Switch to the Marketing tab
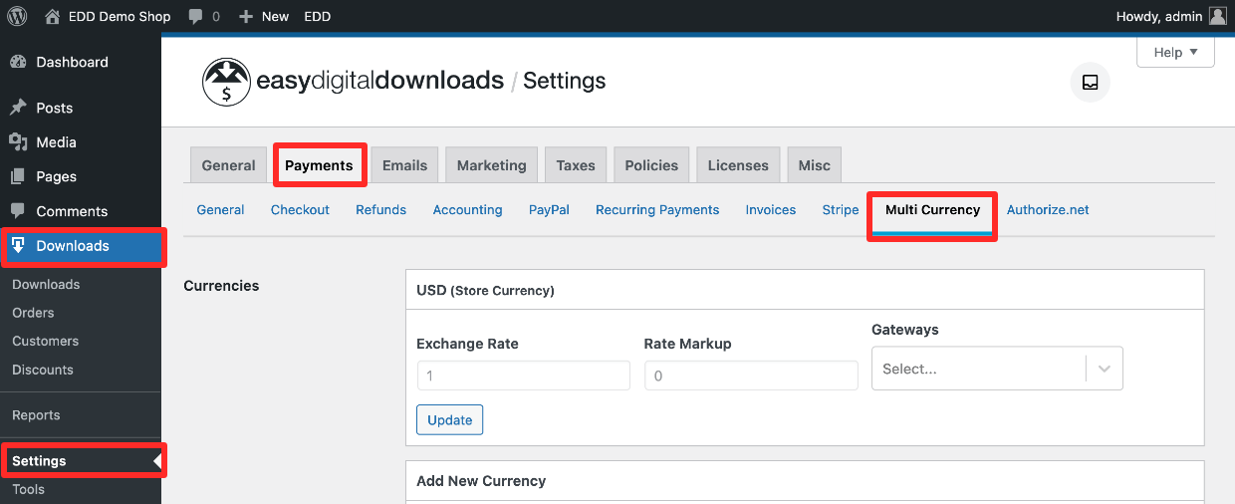 pyautogui.click(x=491, y=165)
